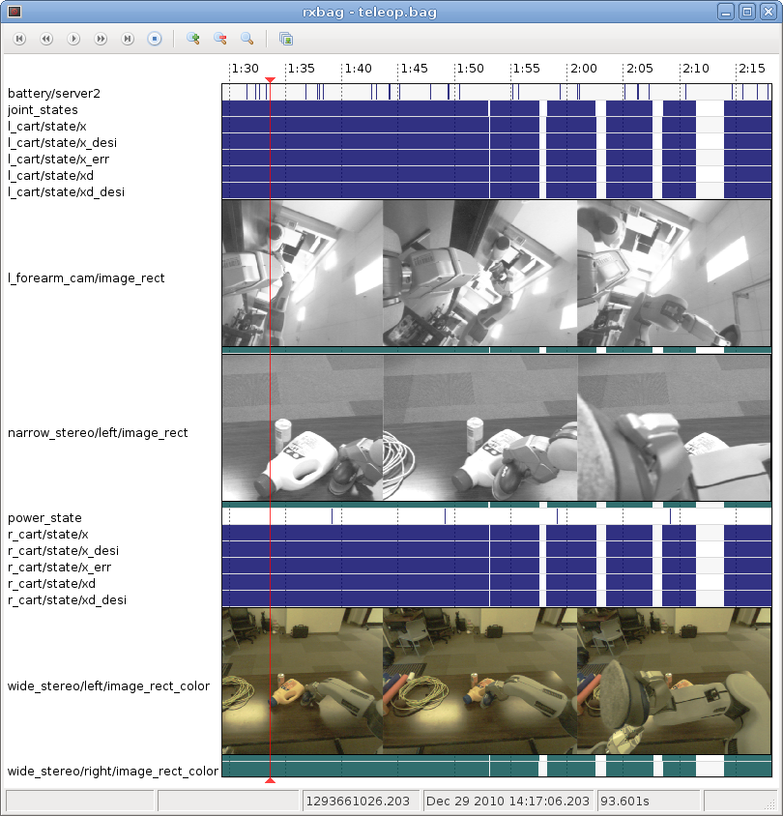This screenshot has height=816, width=783.
Task: Click the rewind playback button
Action: click(46, 39)
